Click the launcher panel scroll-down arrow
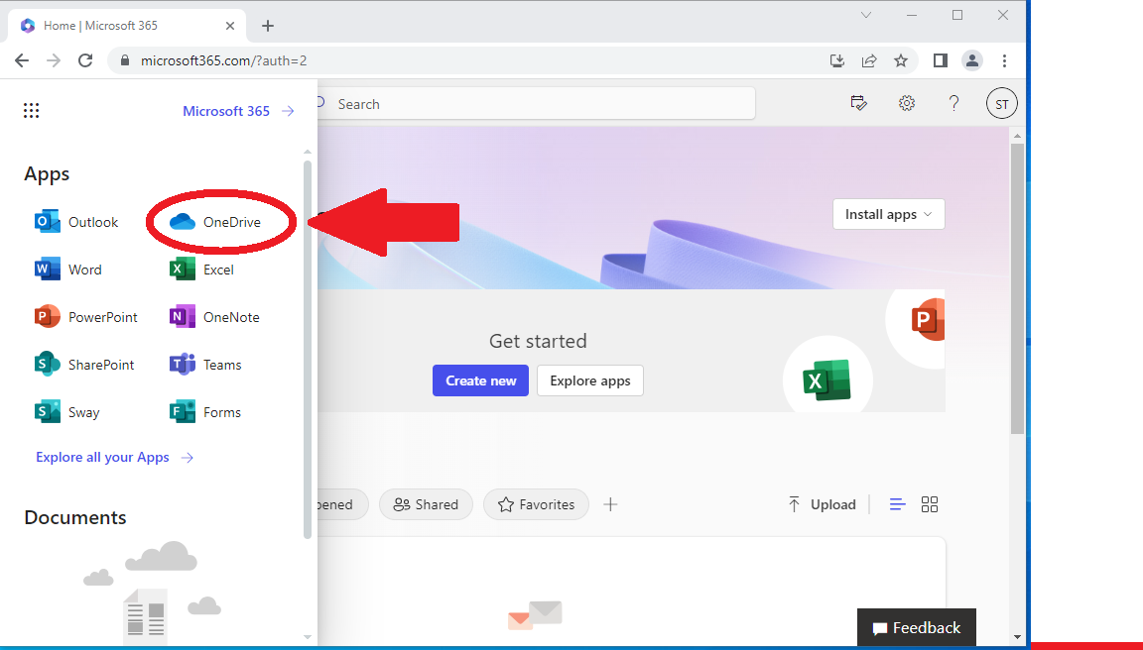 (308, 637)
